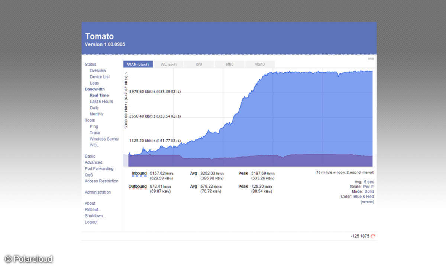The height and width of the screenshot is (267, 446).
Task: Click the outbound average 579.32 kbit/s
Action: pyautogui.click(x=211, y=186)
